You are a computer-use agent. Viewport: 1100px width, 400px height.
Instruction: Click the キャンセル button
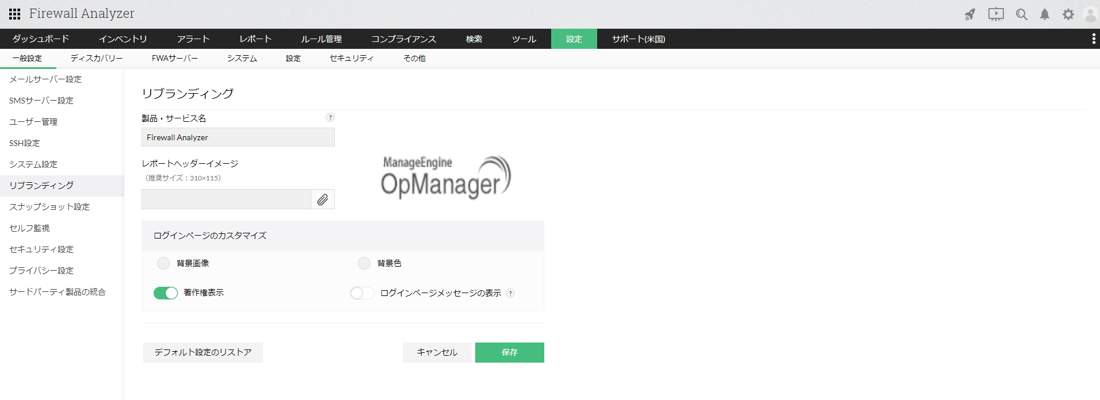pyautogui.click(x=437, y=352)
